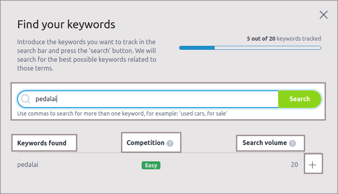This screenshot has width=338, height=194.
Task: Add pedalai keyword using the plus icon
Action: (313, 165)
